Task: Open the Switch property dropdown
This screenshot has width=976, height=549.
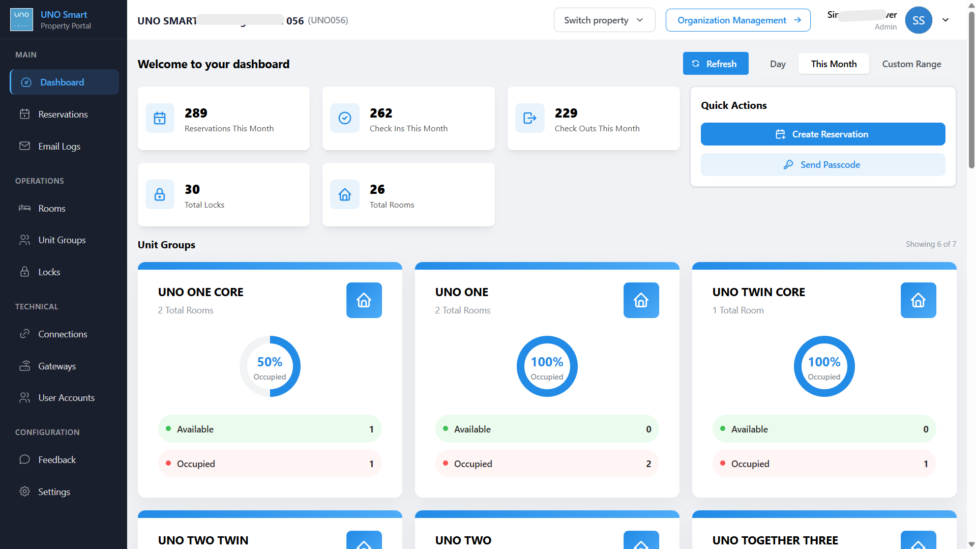Action: point(604,20)
